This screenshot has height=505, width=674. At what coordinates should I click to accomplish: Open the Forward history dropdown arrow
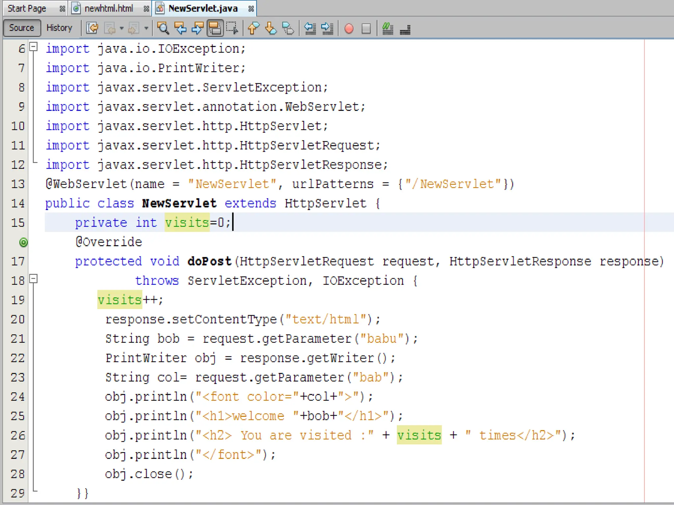click(146, 28)
